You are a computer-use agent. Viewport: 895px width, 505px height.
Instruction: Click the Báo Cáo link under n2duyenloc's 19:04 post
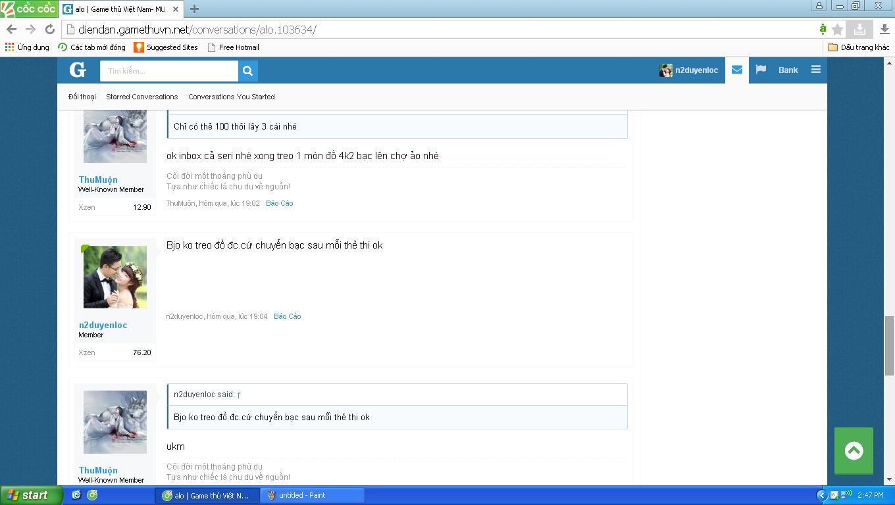coord(288,316)
